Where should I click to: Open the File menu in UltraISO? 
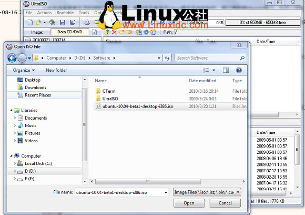click(29, 13)
